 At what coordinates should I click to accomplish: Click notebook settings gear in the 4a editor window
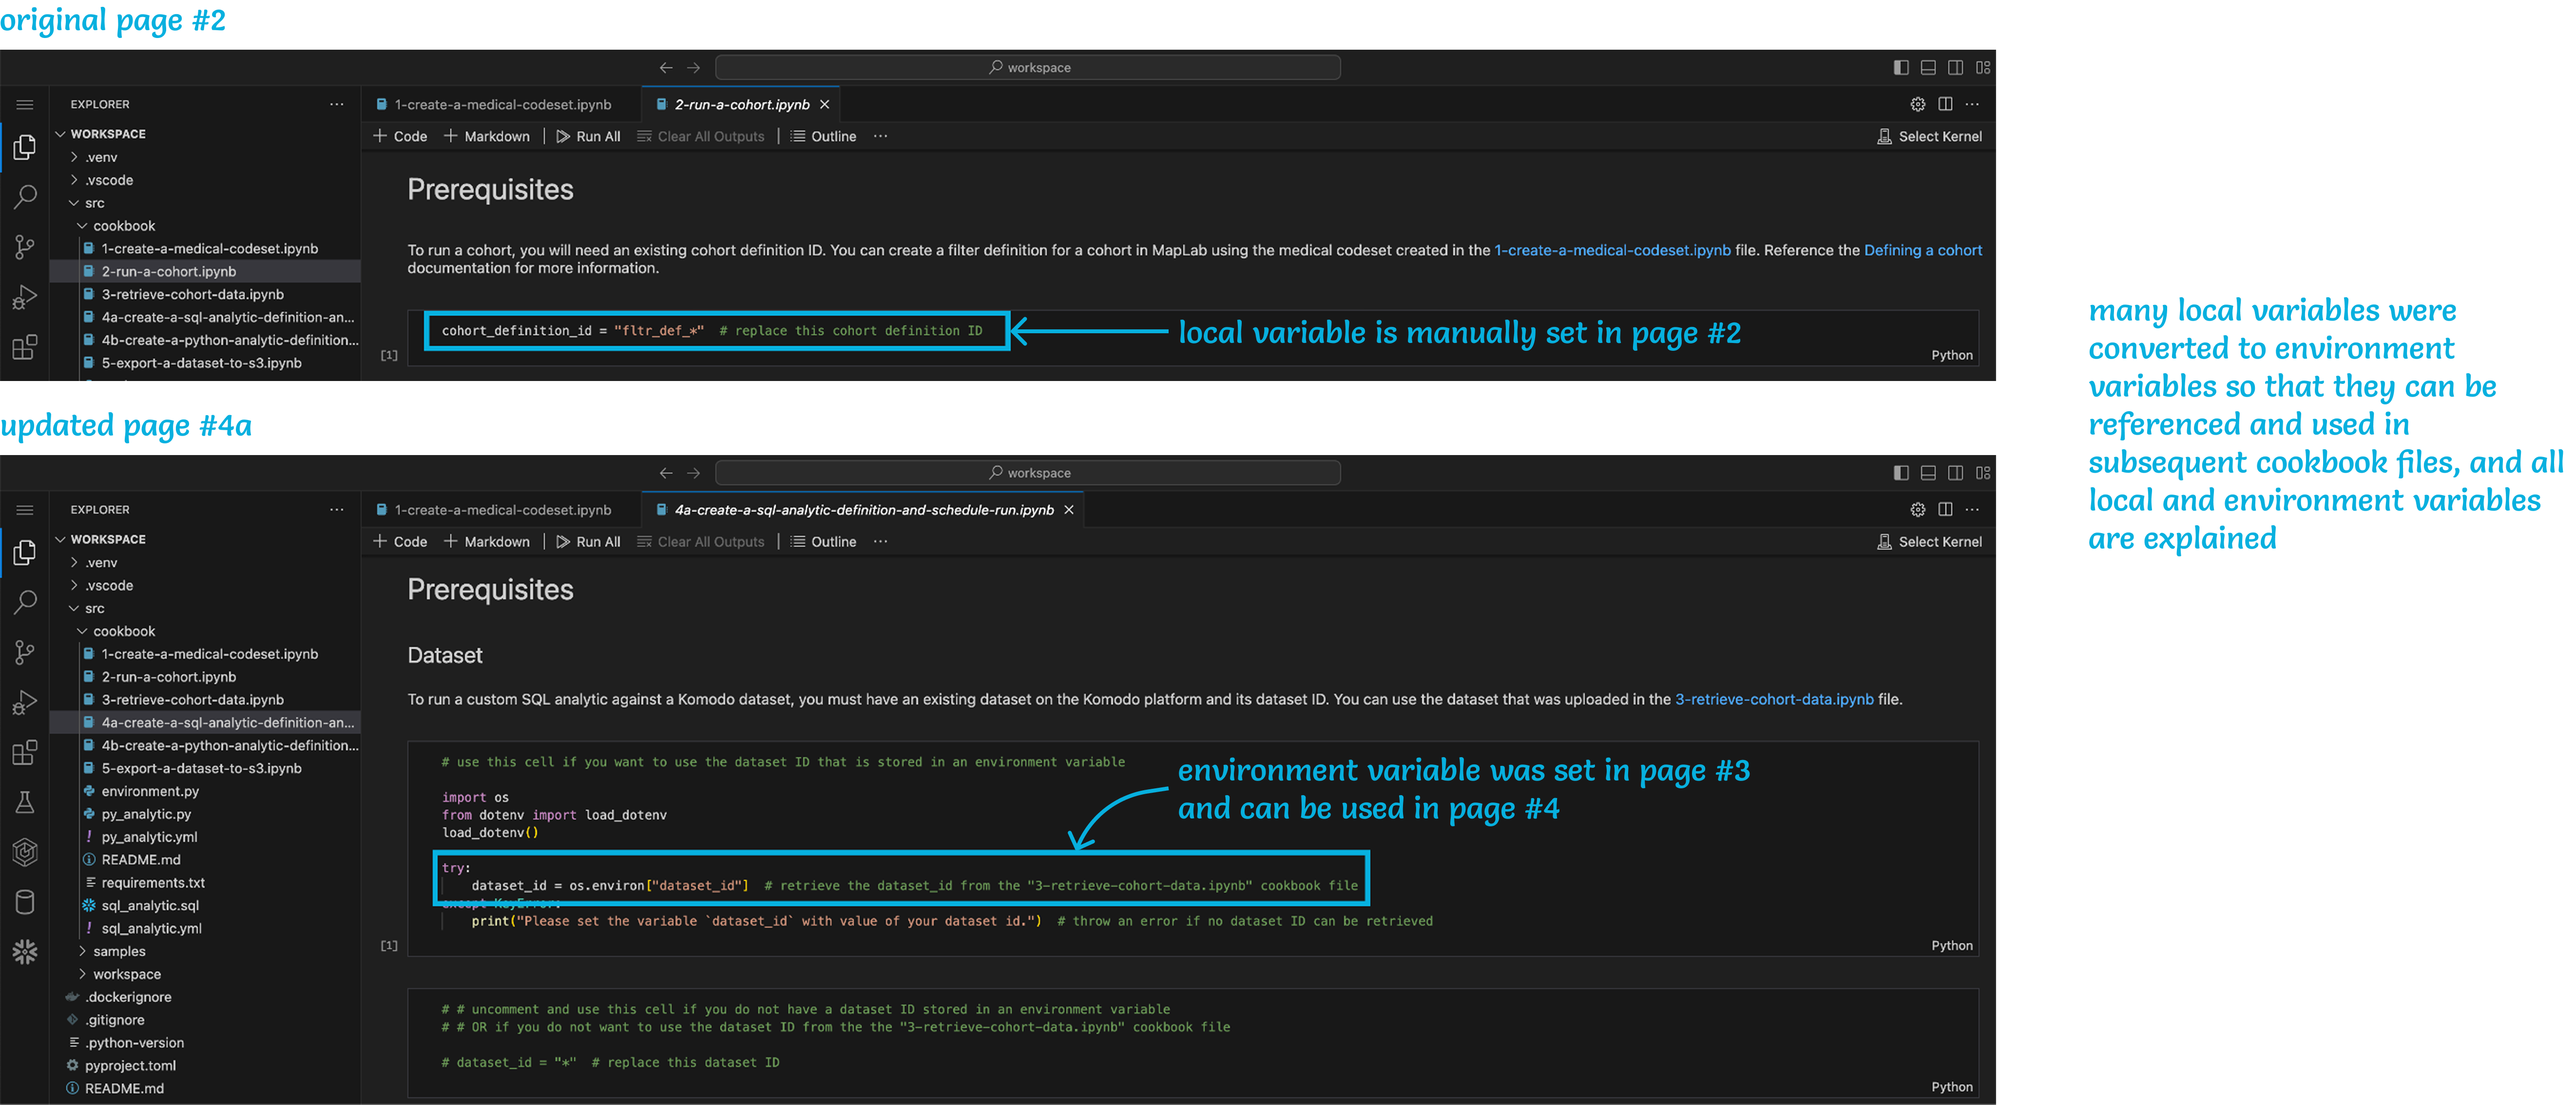click(x=1917, y=510)
